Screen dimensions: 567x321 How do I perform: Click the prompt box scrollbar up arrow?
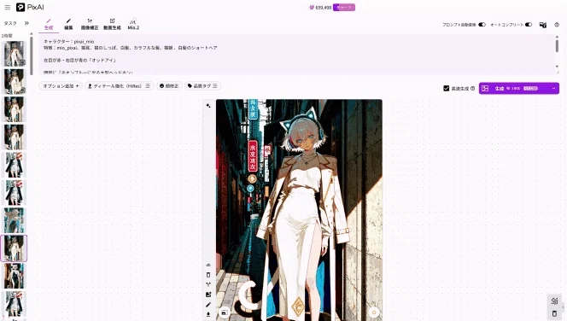point(557,38)
